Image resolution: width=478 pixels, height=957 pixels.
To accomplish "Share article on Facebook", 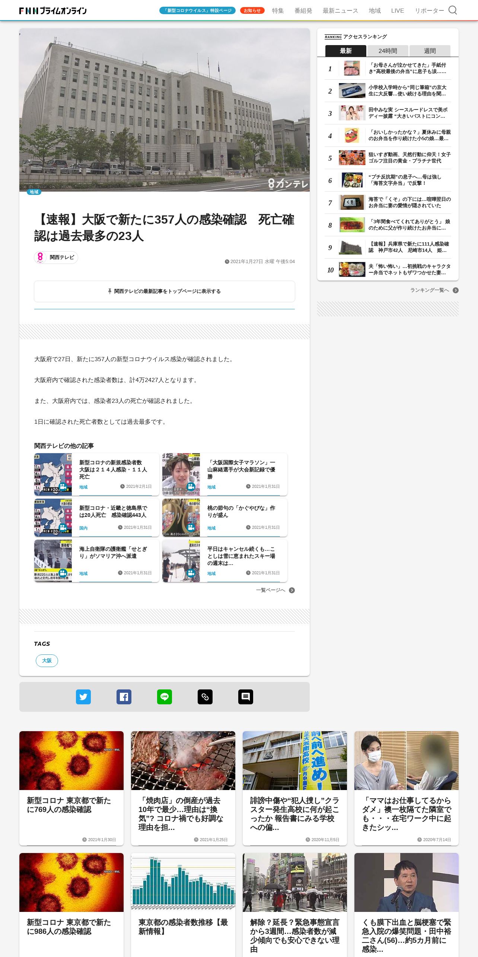I will (x=124, y=697).
